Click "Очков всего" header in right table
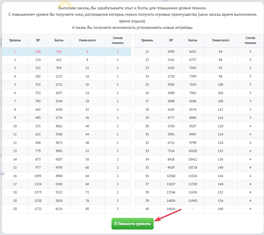Viewport: 264px width, 235px height. [220, 40]
